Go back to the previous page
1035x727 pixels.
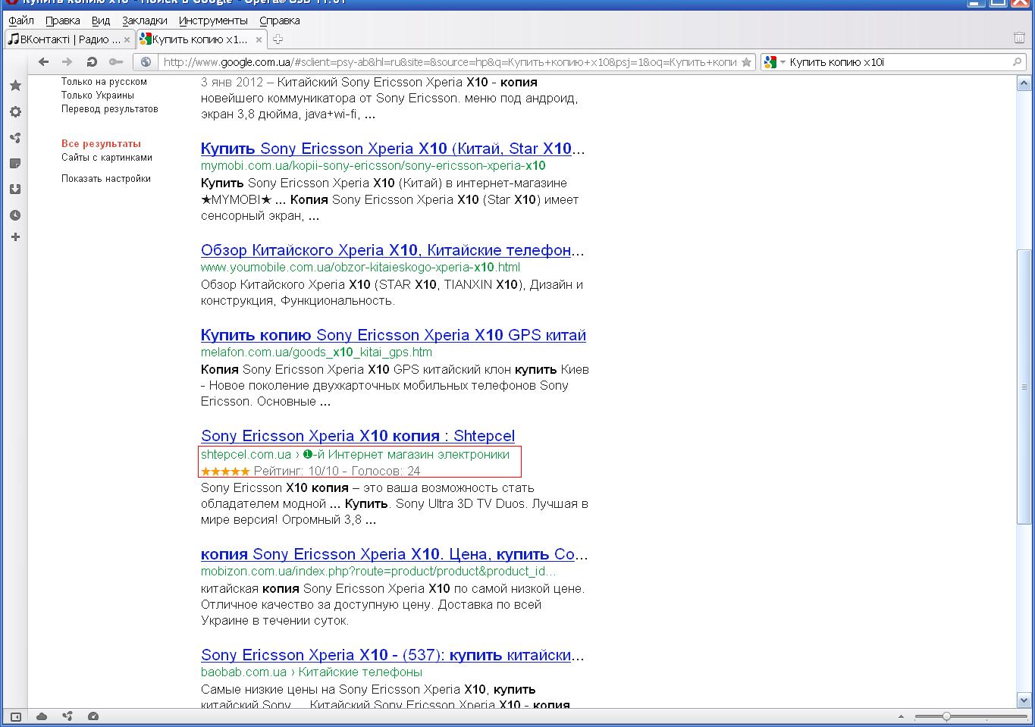tap(44, 62)
